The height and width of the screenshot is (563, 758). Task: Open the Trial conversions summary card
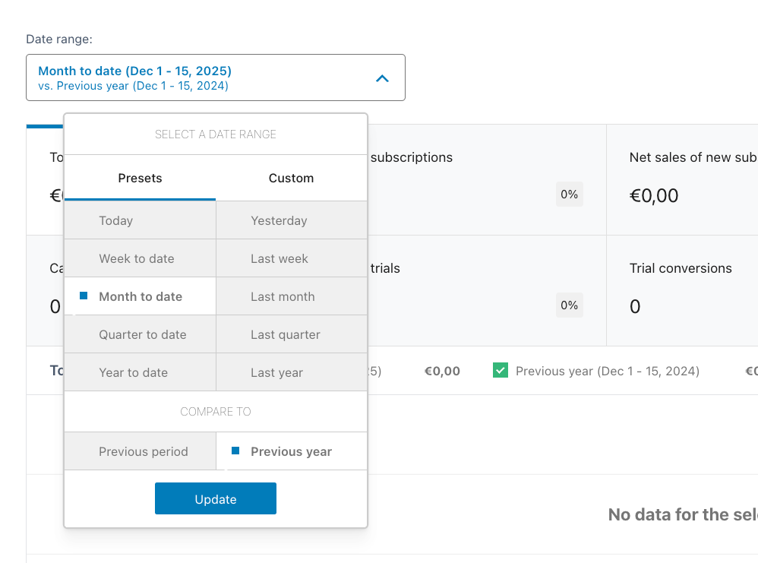click(x=681, y=289)
